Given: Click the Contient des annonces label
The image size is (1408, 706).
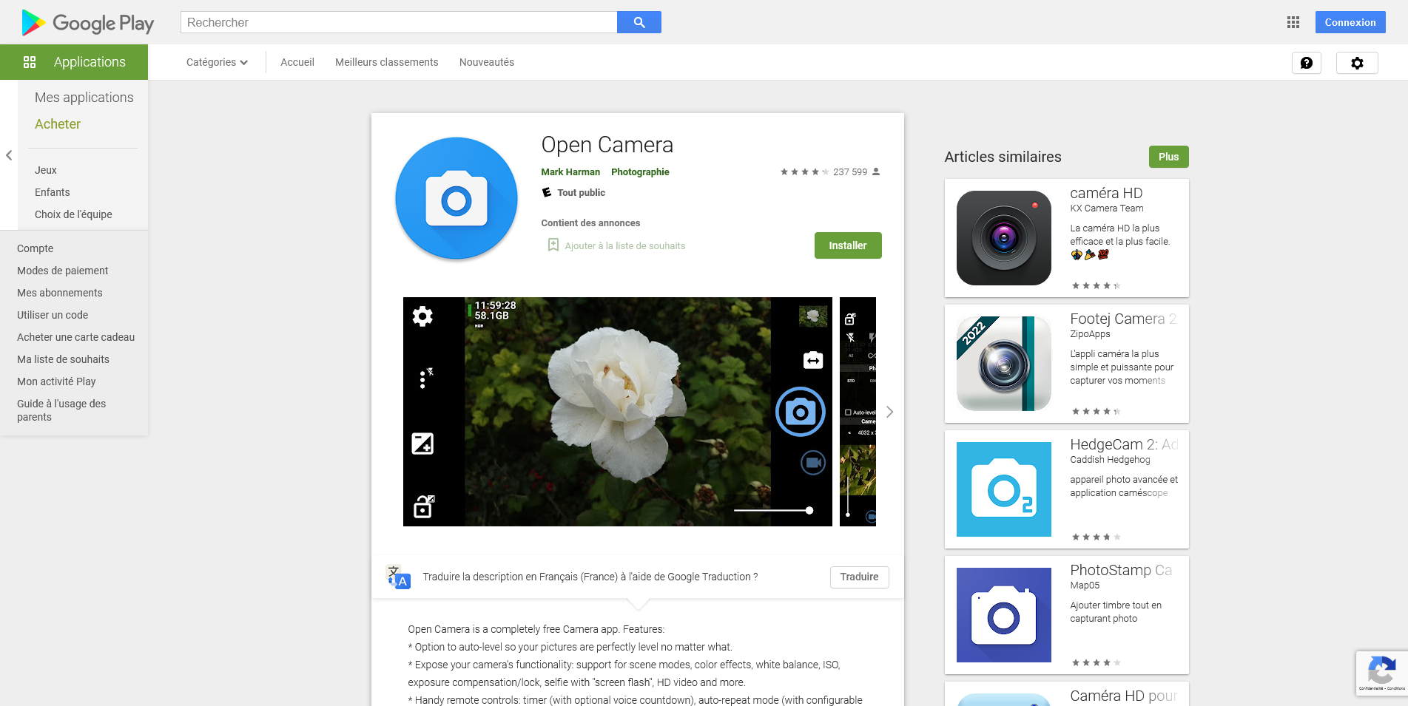Looking at the screenshot, I should click(x=590, y=223).
